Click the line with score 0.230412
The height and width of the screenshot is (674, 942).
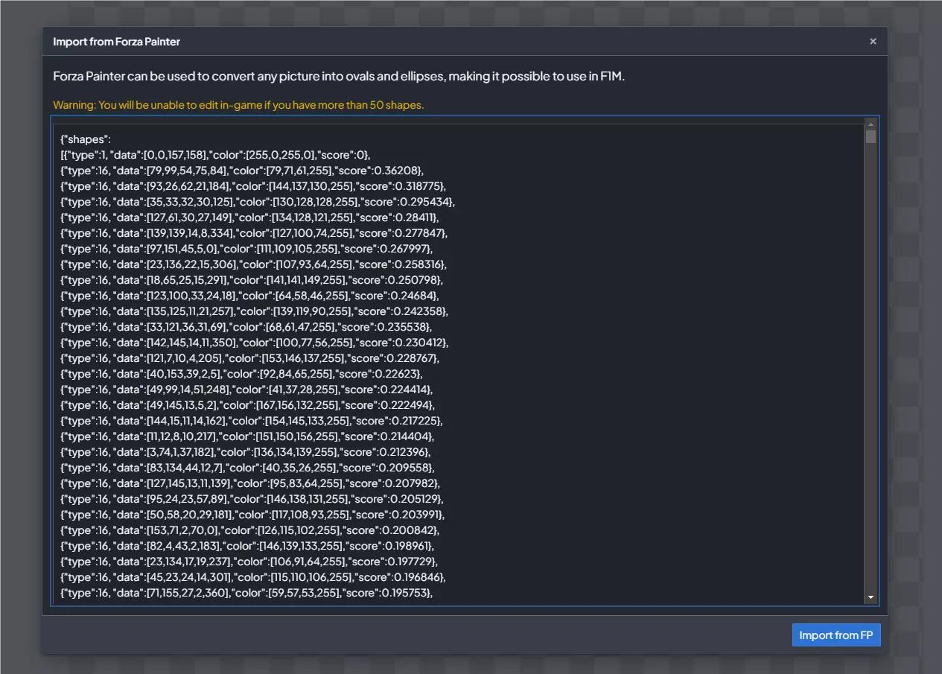click(x=255, y=343)
